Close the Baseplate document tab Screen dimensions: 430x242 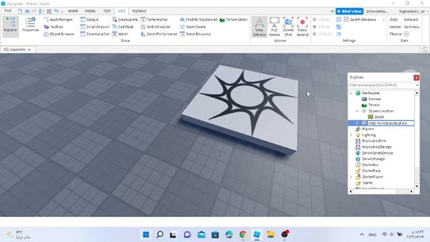30,50
